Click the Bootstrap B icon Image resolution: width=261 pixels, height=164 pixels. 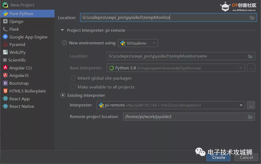pyautogui.click(x=5, y=83)
